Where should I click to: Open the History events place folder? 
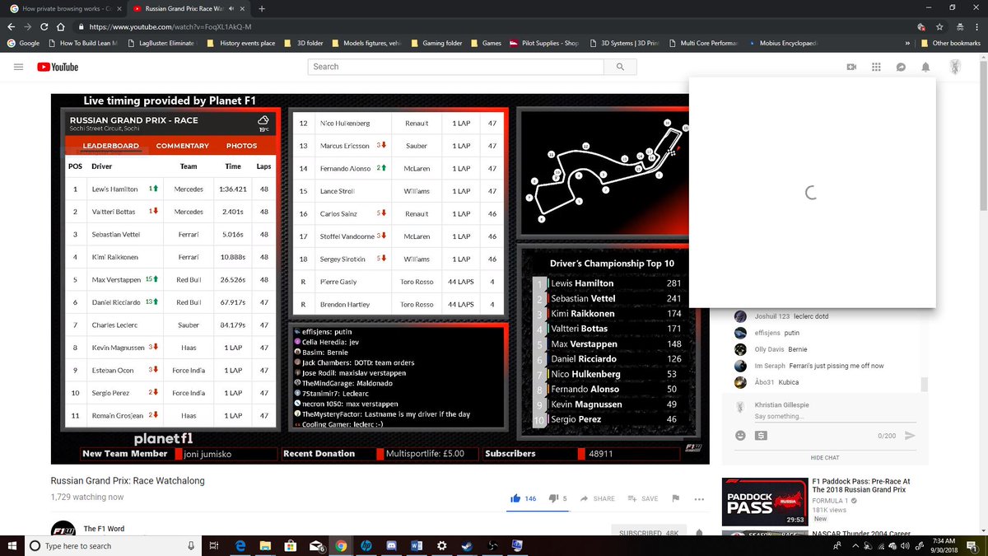(x=241, y=43)
